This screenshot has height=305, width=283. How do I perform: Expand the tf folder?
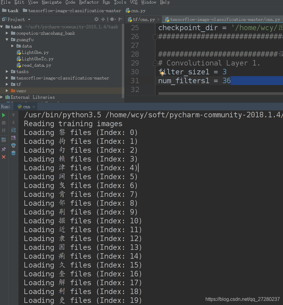[7, 84]
